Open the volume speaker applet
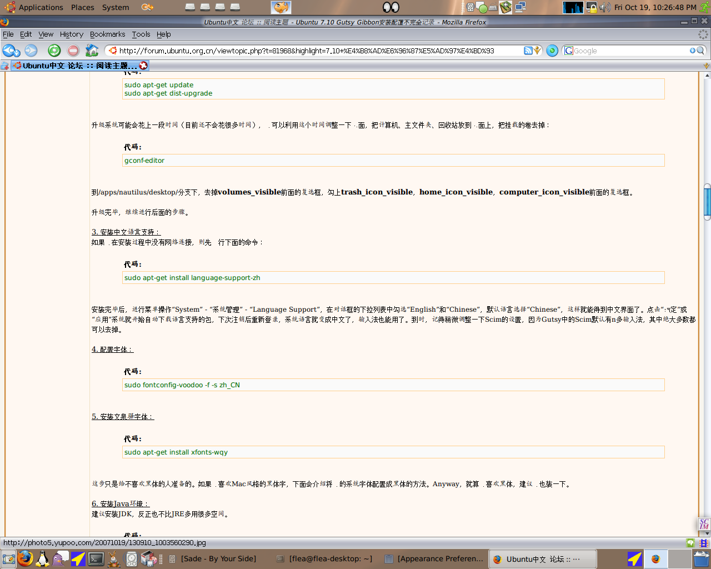 click(x=605, y=7)
